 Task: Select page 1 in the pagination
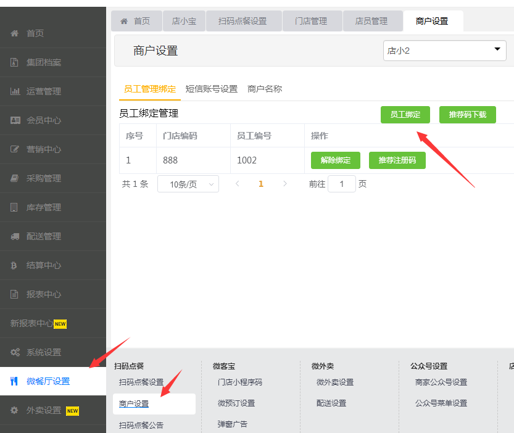pos(261,184)
